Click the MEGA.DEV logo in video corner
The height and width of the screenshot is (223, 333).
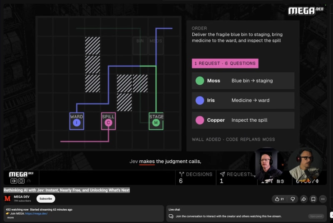306,11
